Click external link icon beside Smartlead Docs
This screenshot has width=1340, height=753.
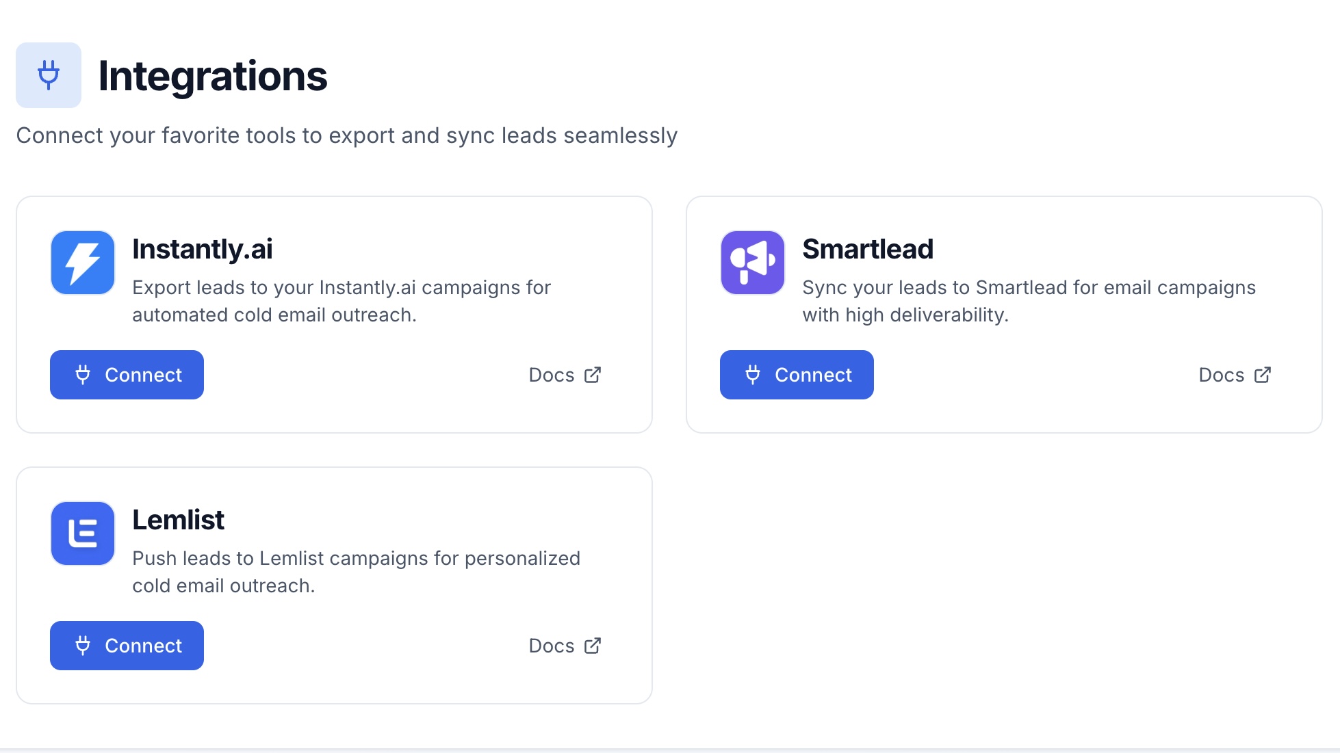[1263, 375]
